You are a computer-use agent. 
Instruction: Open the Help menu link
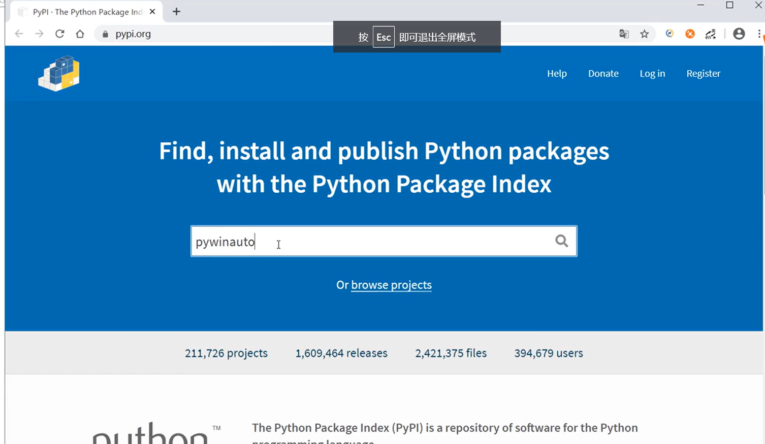click(557, 73)
